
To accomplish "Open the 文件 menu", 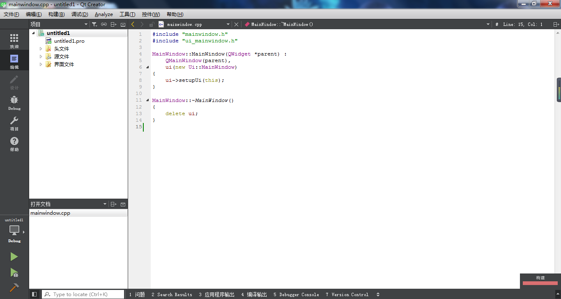I will (x=11, y=14).
